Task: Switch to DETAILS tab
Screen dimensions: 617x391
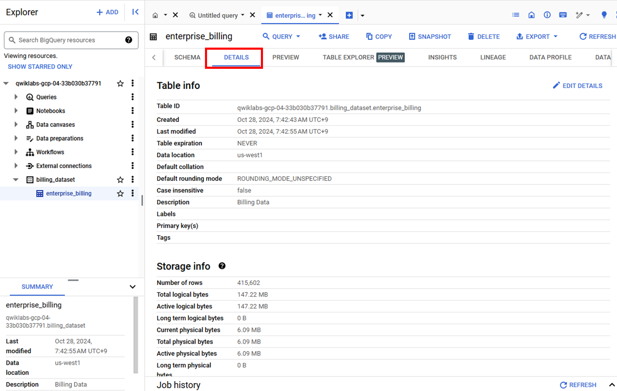Action: tap(236, 57)
